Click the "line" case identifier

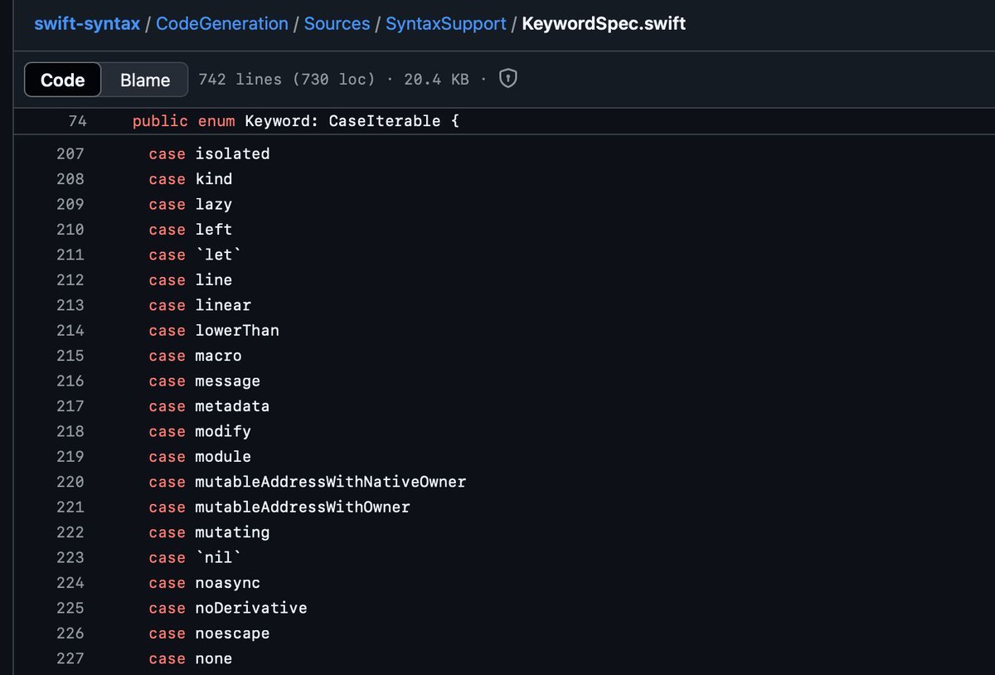click(x=214, y=279)
